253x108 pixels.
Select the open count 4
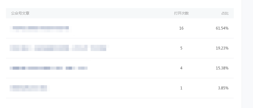[x=181, y=68]
